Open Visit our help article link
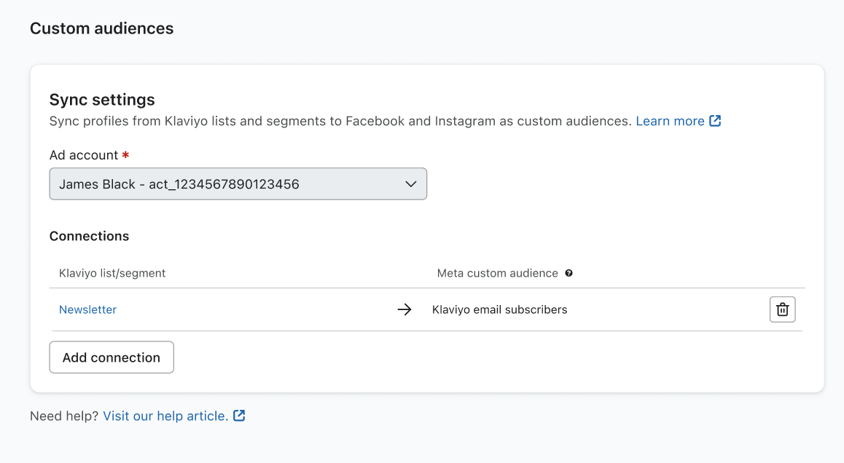844x463 pixels. [165, 416]
